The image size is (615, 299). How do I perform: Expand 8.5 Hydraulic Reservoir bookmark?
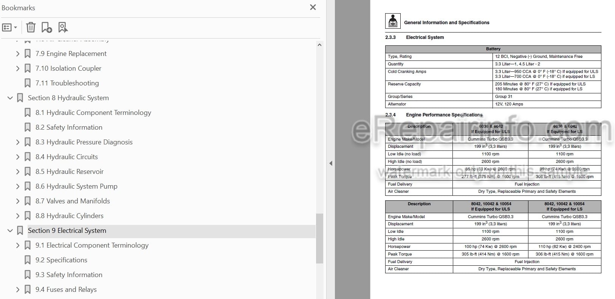18,172
